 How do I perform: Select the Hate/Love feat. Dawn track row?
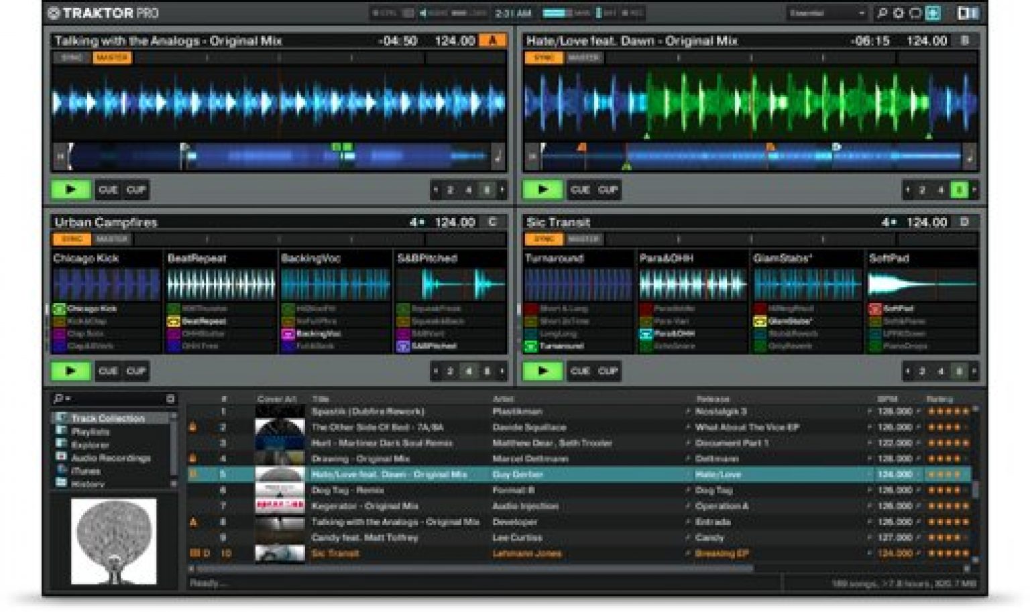[469, 475]
